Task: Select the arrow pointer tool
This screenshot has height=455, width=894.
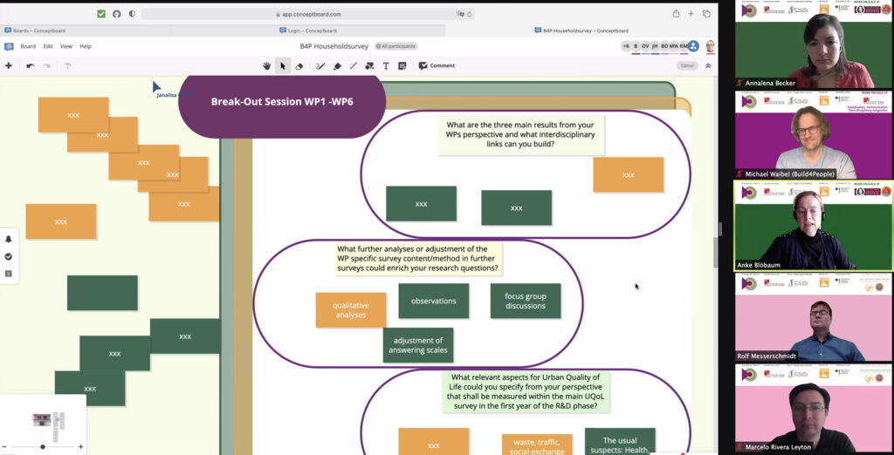Action: 282,66
